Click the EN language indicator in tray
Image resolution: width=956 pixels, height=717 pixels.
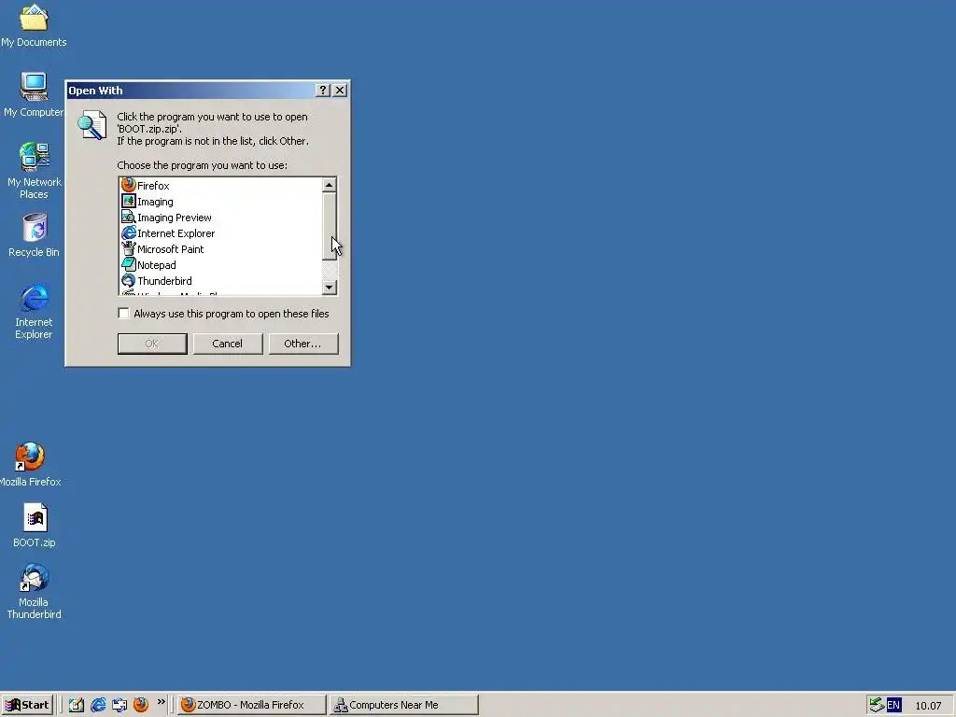pyautogui.click(x=893, y=705)
